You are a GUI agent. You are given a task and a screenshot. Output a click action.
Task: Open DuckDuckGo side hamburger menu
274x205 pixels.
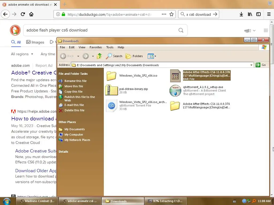[266, 30]
